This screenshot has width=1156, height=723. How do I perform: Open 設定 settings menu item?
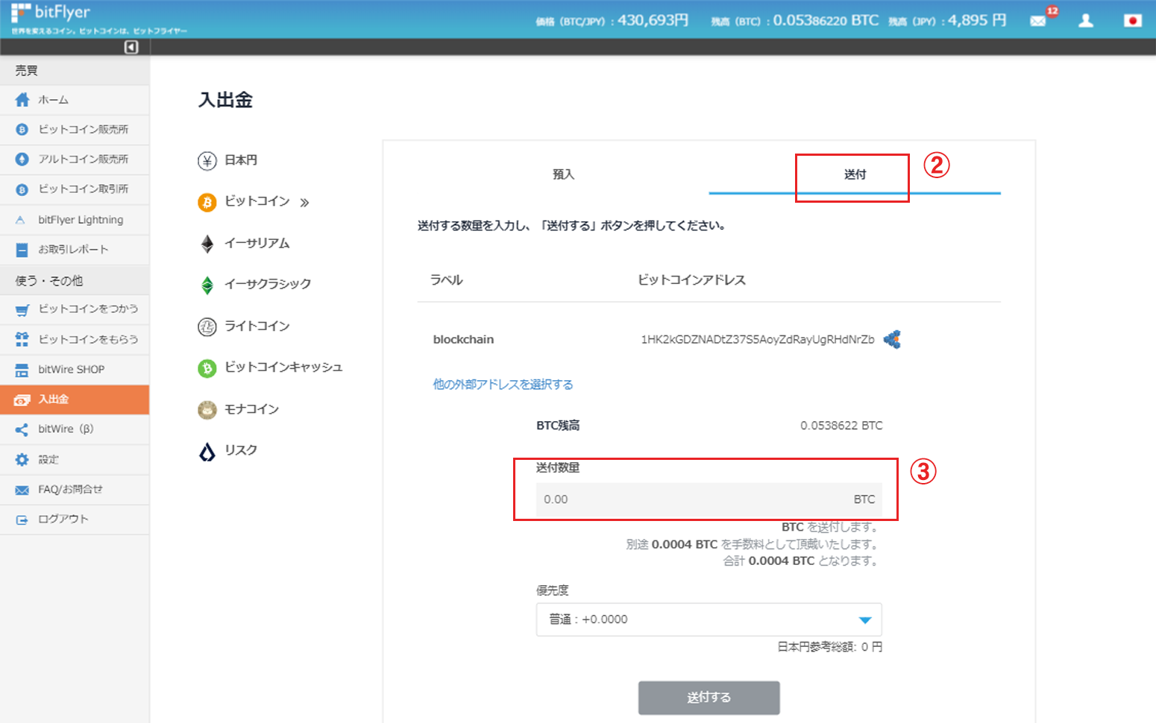pyautogui.click(x=75, y=460)
